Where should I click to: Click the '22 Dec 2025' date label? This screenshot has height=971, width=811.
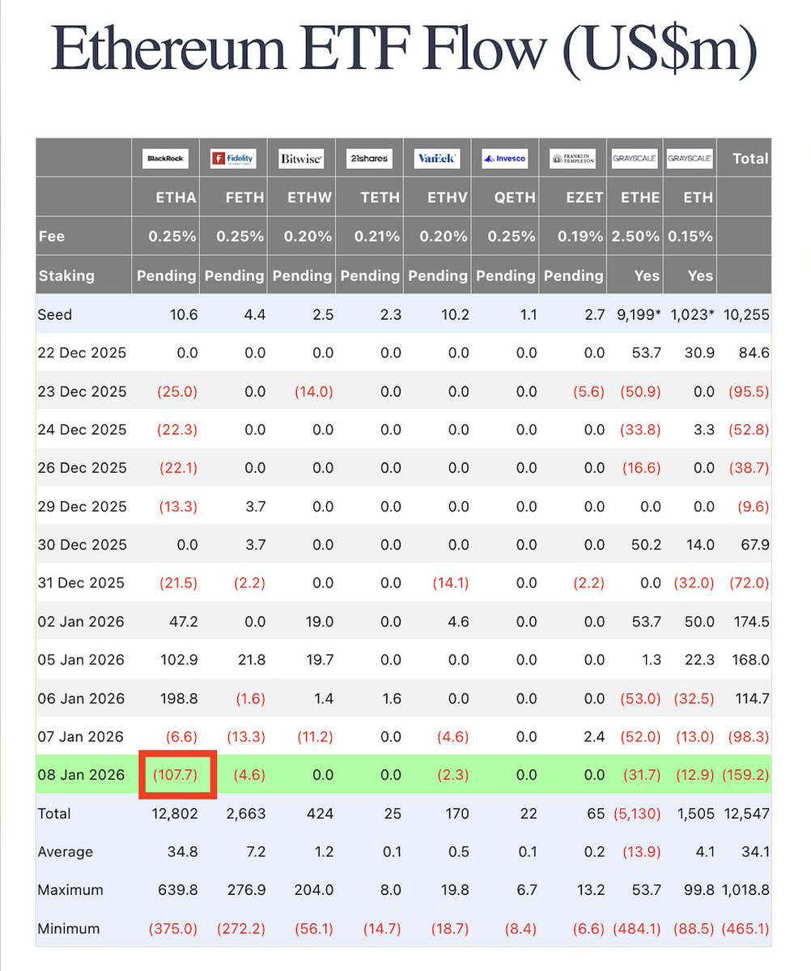click(x=82, y=353)
